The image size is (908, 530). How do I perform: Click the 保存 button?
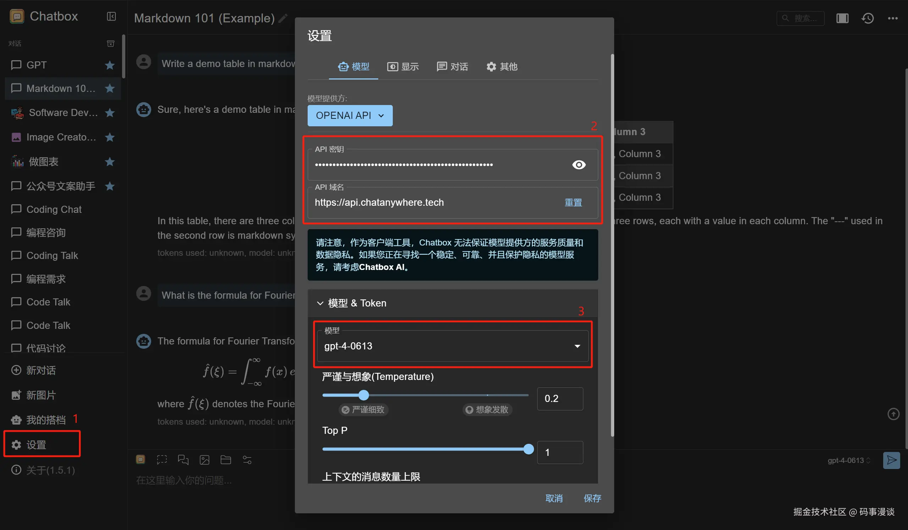[x=592, y=498]
